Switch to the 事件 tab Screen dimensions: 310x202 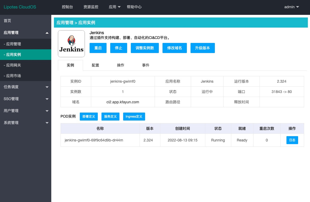click(145, 65)
